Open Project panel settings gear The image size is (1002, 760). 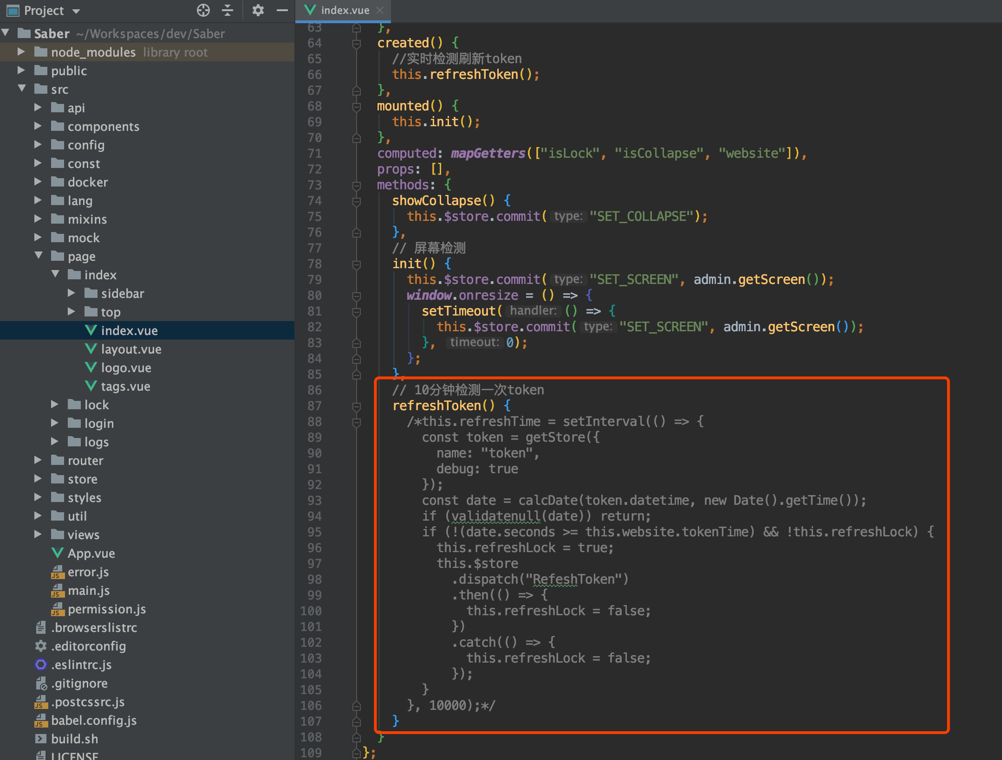(x=258, y=10)
